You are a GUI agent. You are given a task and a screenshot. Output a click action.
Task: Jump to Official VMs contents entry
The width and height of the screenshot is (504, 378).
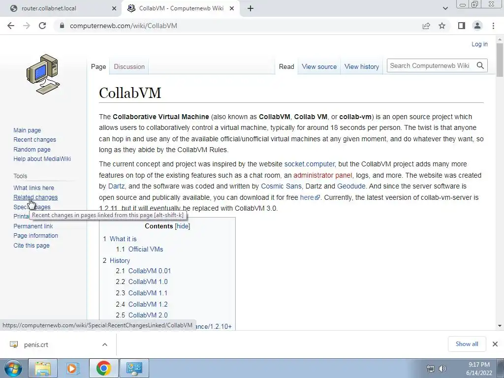pyautogui.click(x=146, y=249)
